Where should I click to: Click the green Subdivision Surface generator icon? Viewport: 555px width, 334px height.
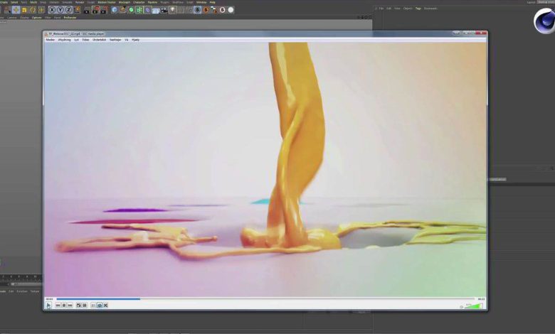point(131,10)
